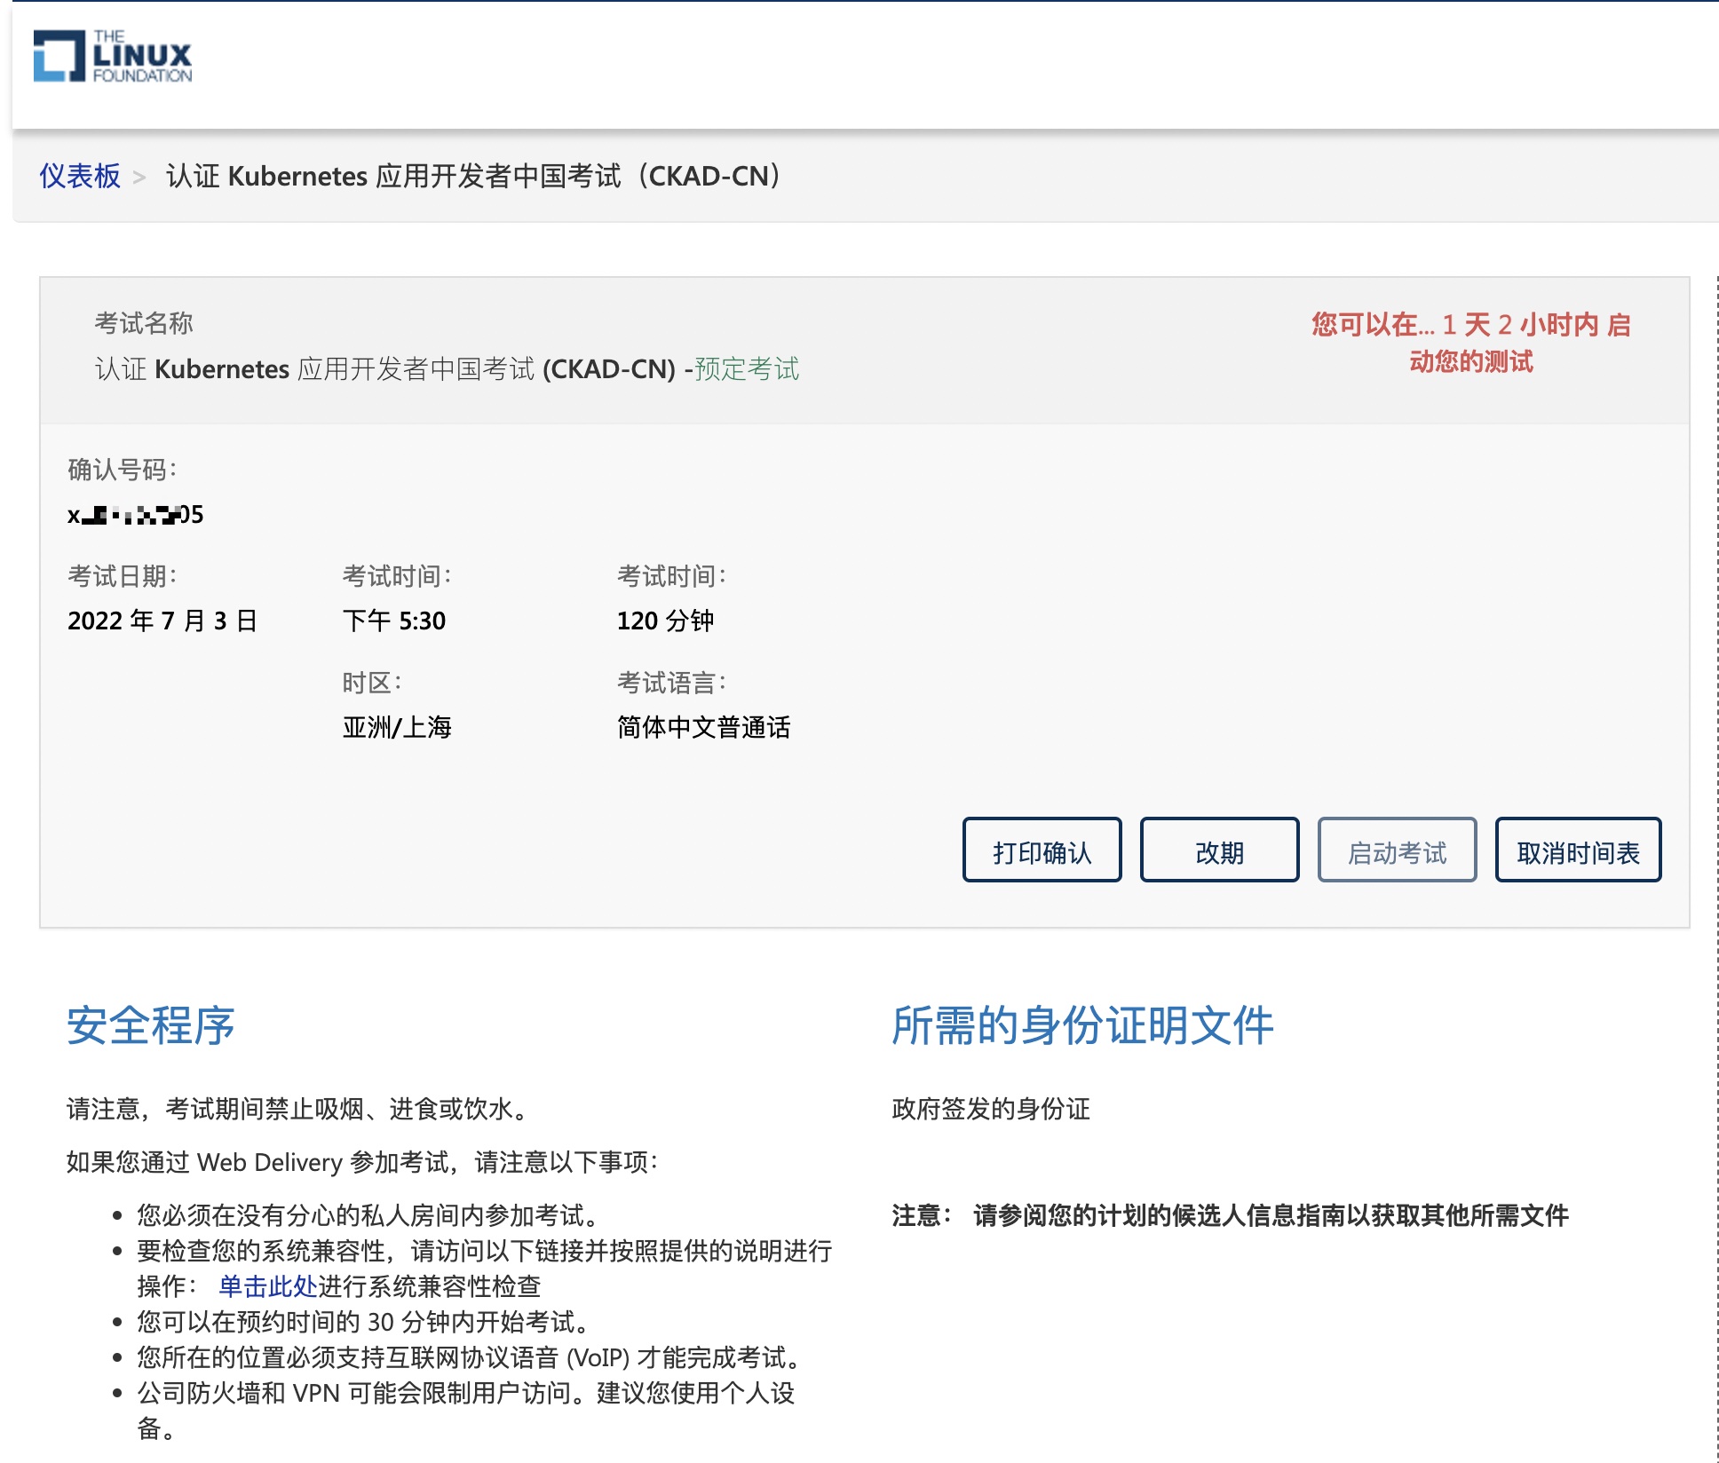Click the 时区 label
The height and width of the screenshot is (1463, 1719).
point(372,683)
